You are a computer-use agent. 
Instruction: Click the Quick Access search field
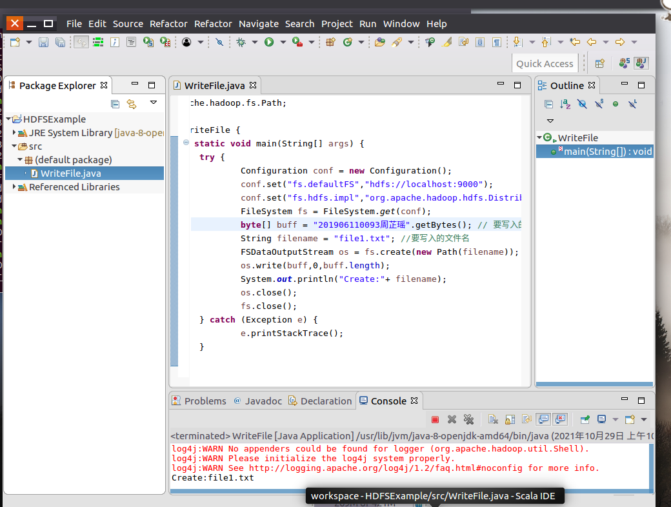[x=545, y=63]
